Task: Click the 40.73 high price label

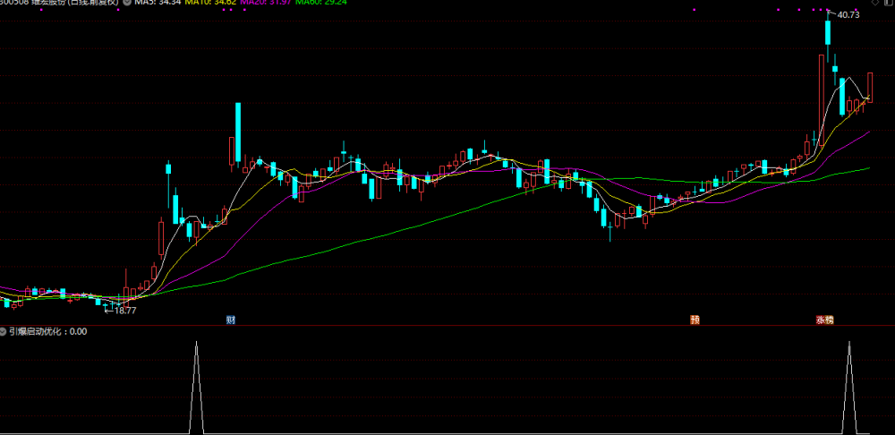Action: [x=848, y=15]
